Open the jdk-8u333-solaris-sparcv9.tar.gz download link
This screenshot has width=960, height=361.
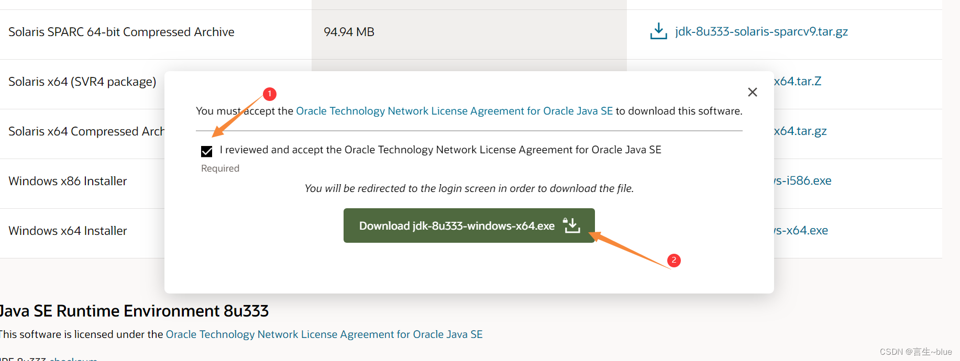762,31
